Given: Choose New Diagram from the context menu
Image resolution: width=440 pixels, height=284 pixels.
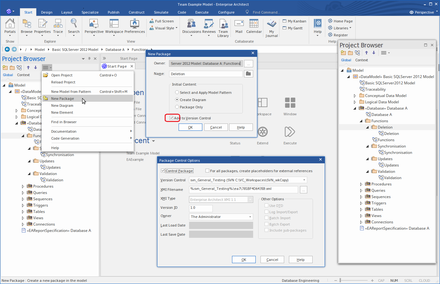Looking at the screenshot, I should pos(62,106).
